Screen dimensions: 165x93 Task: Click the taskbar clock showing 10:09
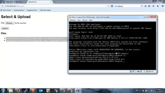tap(159, 91)
